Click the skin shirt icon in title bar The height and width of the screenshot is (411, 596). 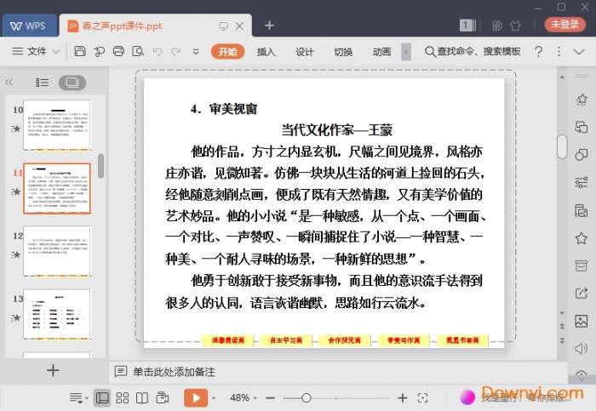tap(515, 26)
